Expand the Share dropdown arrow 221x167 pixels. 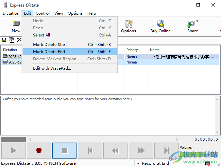point(197,21)
